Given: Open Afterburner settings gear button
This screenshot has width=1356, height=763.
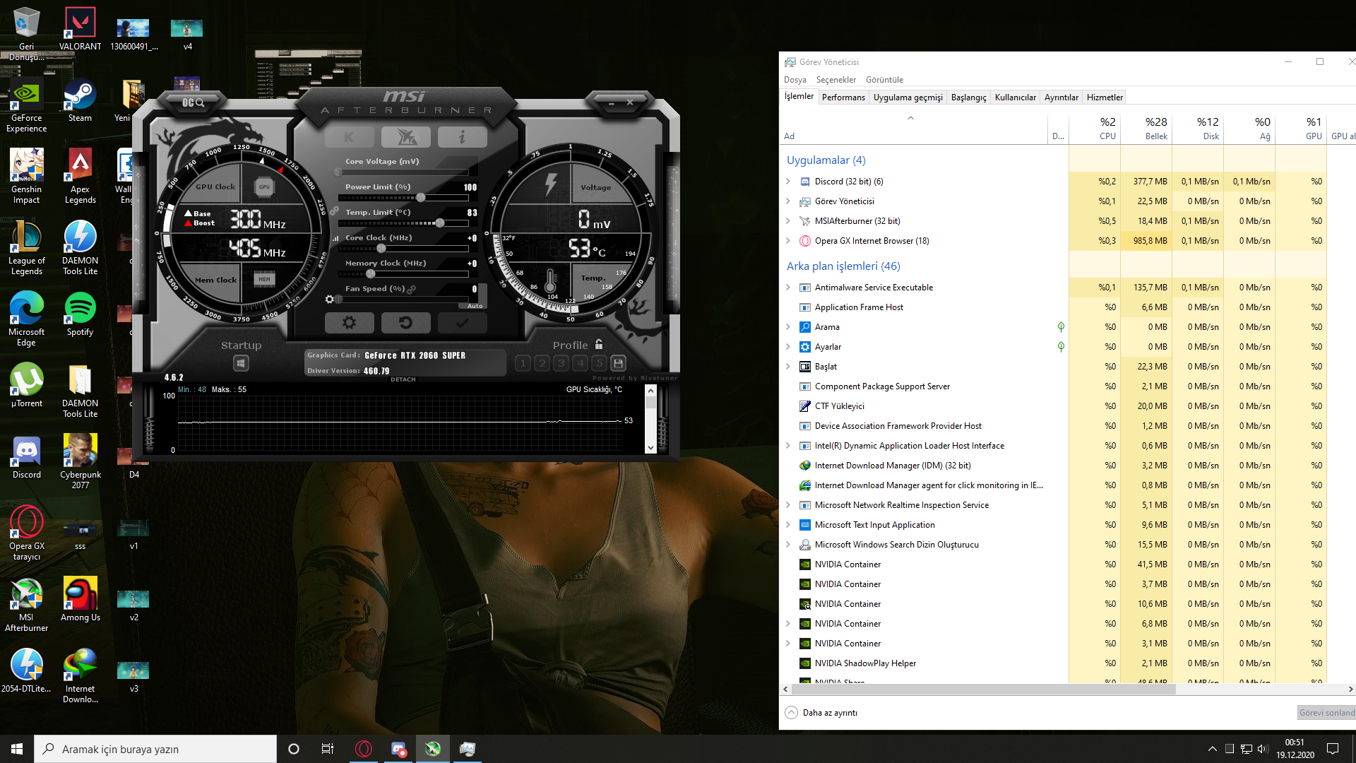Looking at the screenshot, I should [349, 323].
